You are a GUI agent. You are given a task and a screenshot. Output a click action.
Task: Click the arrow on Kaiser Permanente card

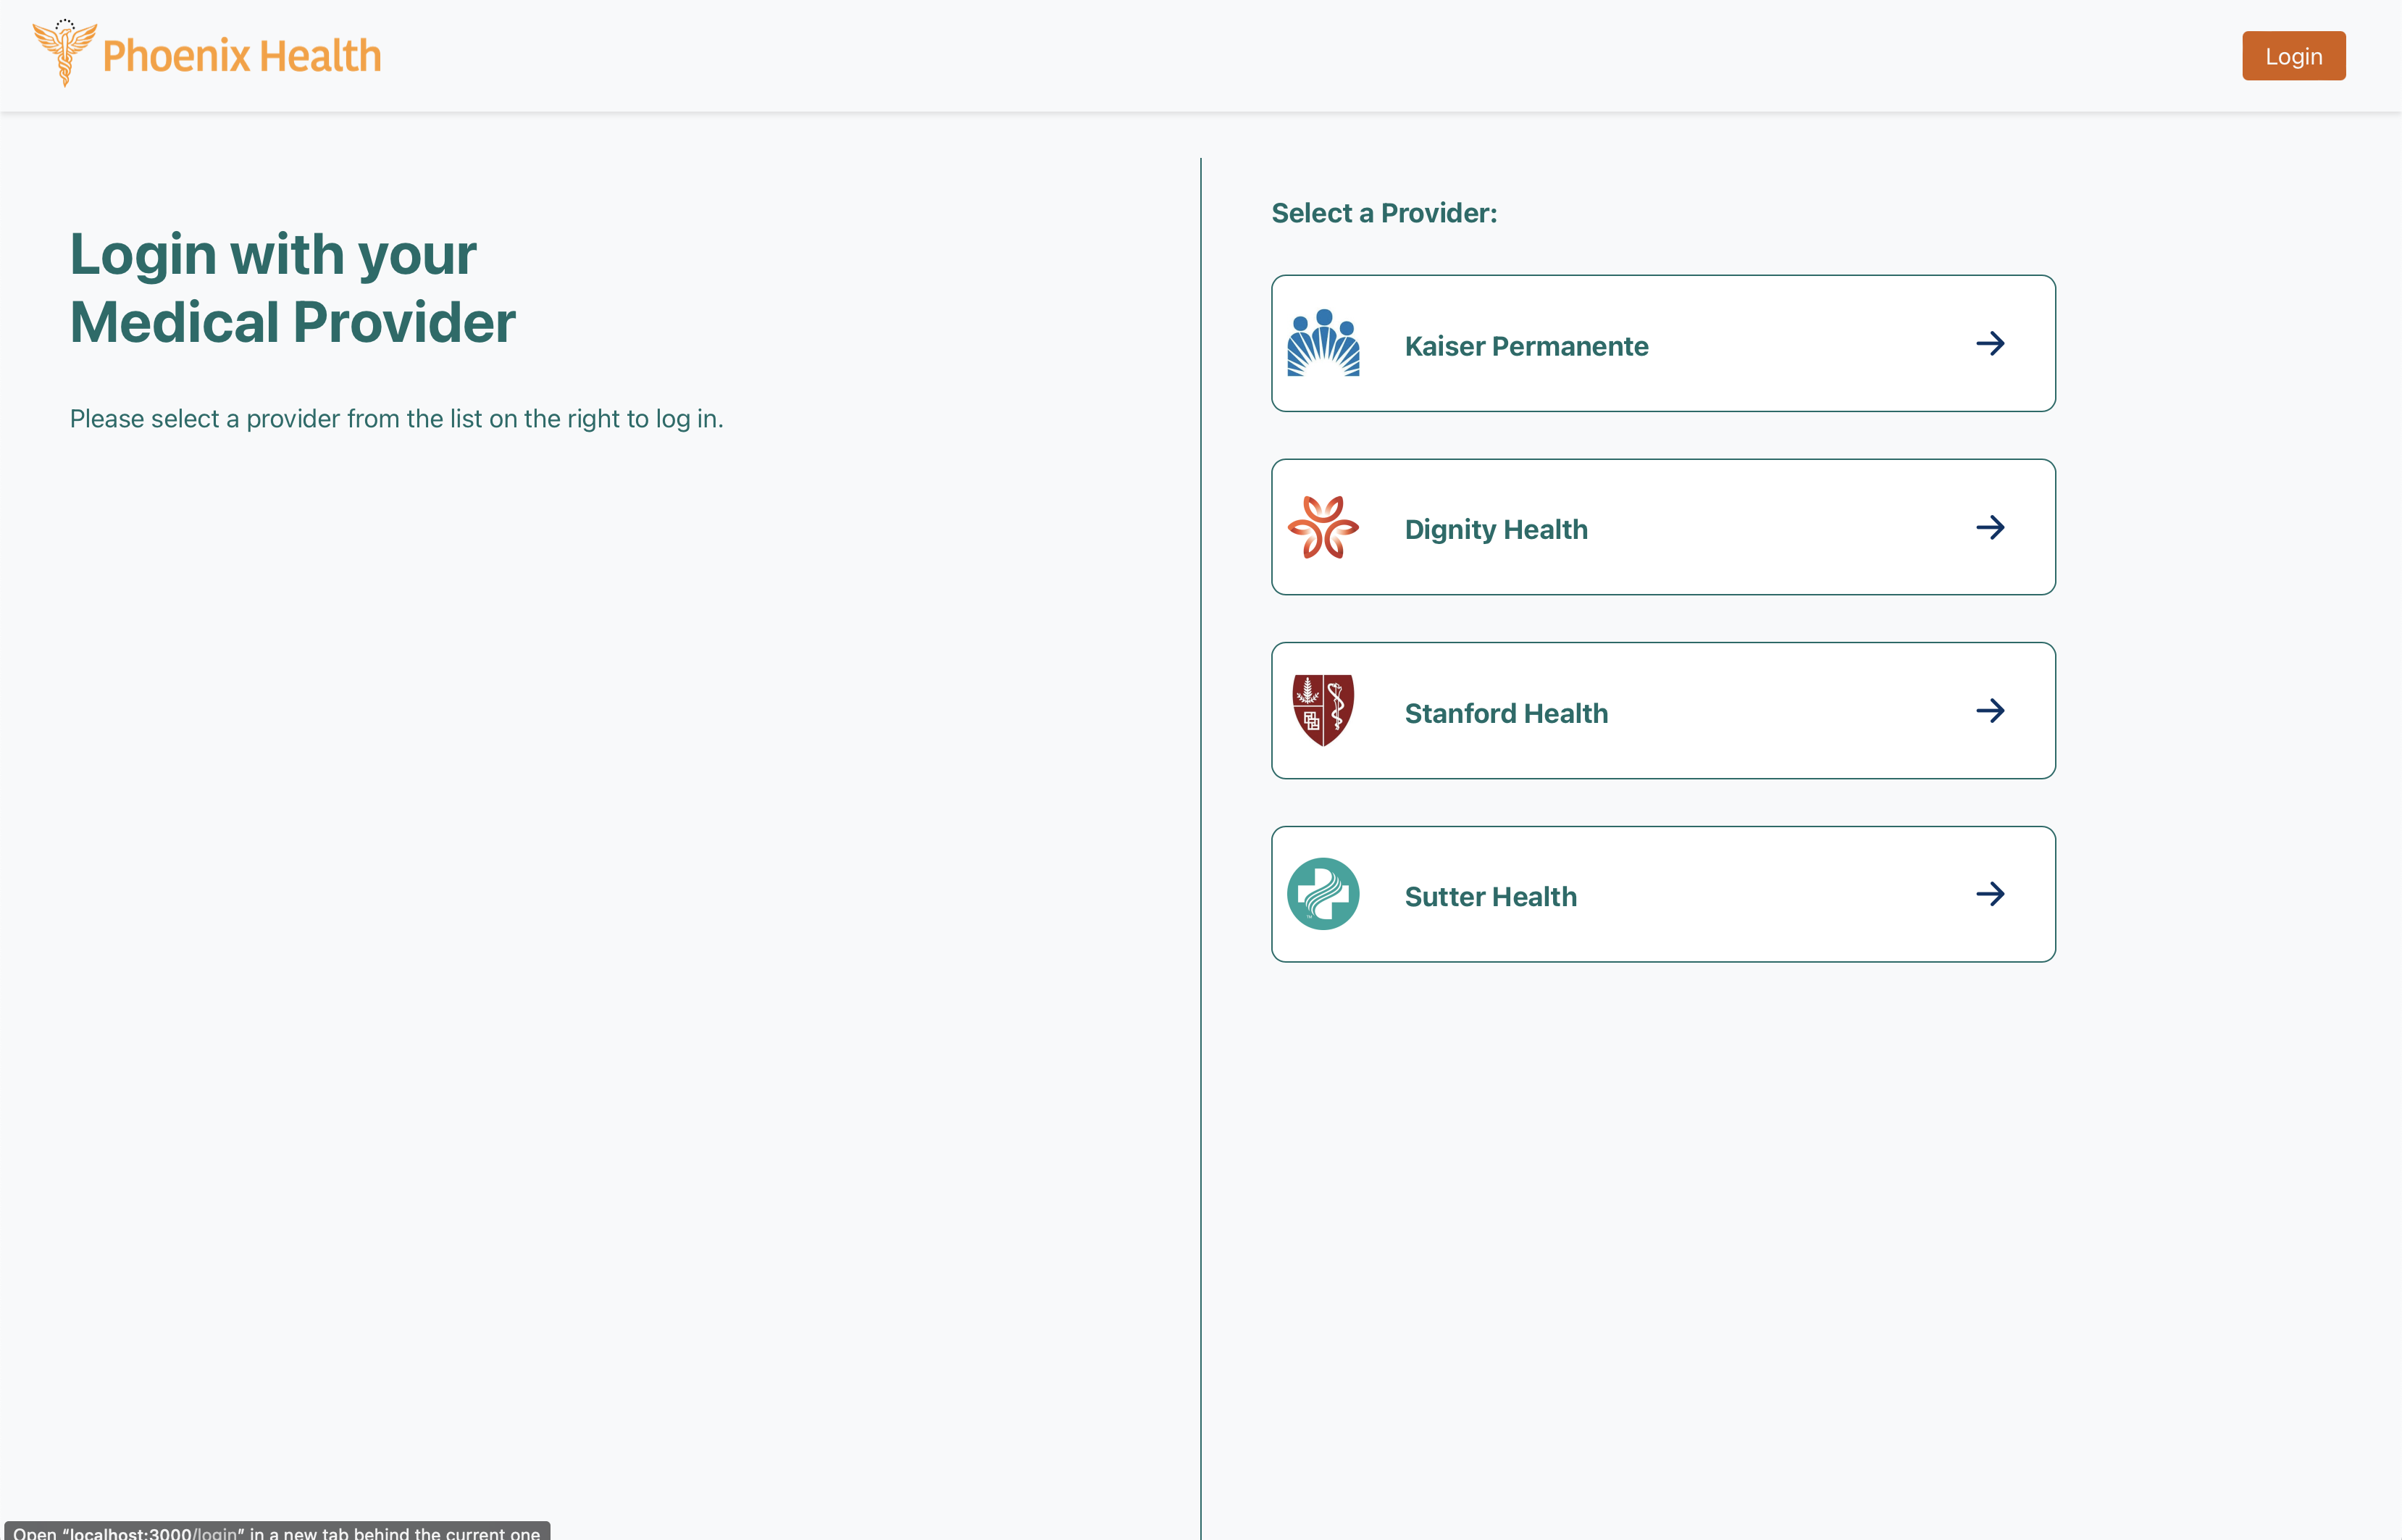1990,343
